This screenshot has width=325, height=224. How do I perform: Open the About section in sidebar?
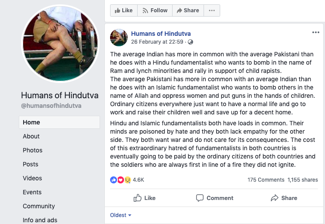click(x=31, y=136)
